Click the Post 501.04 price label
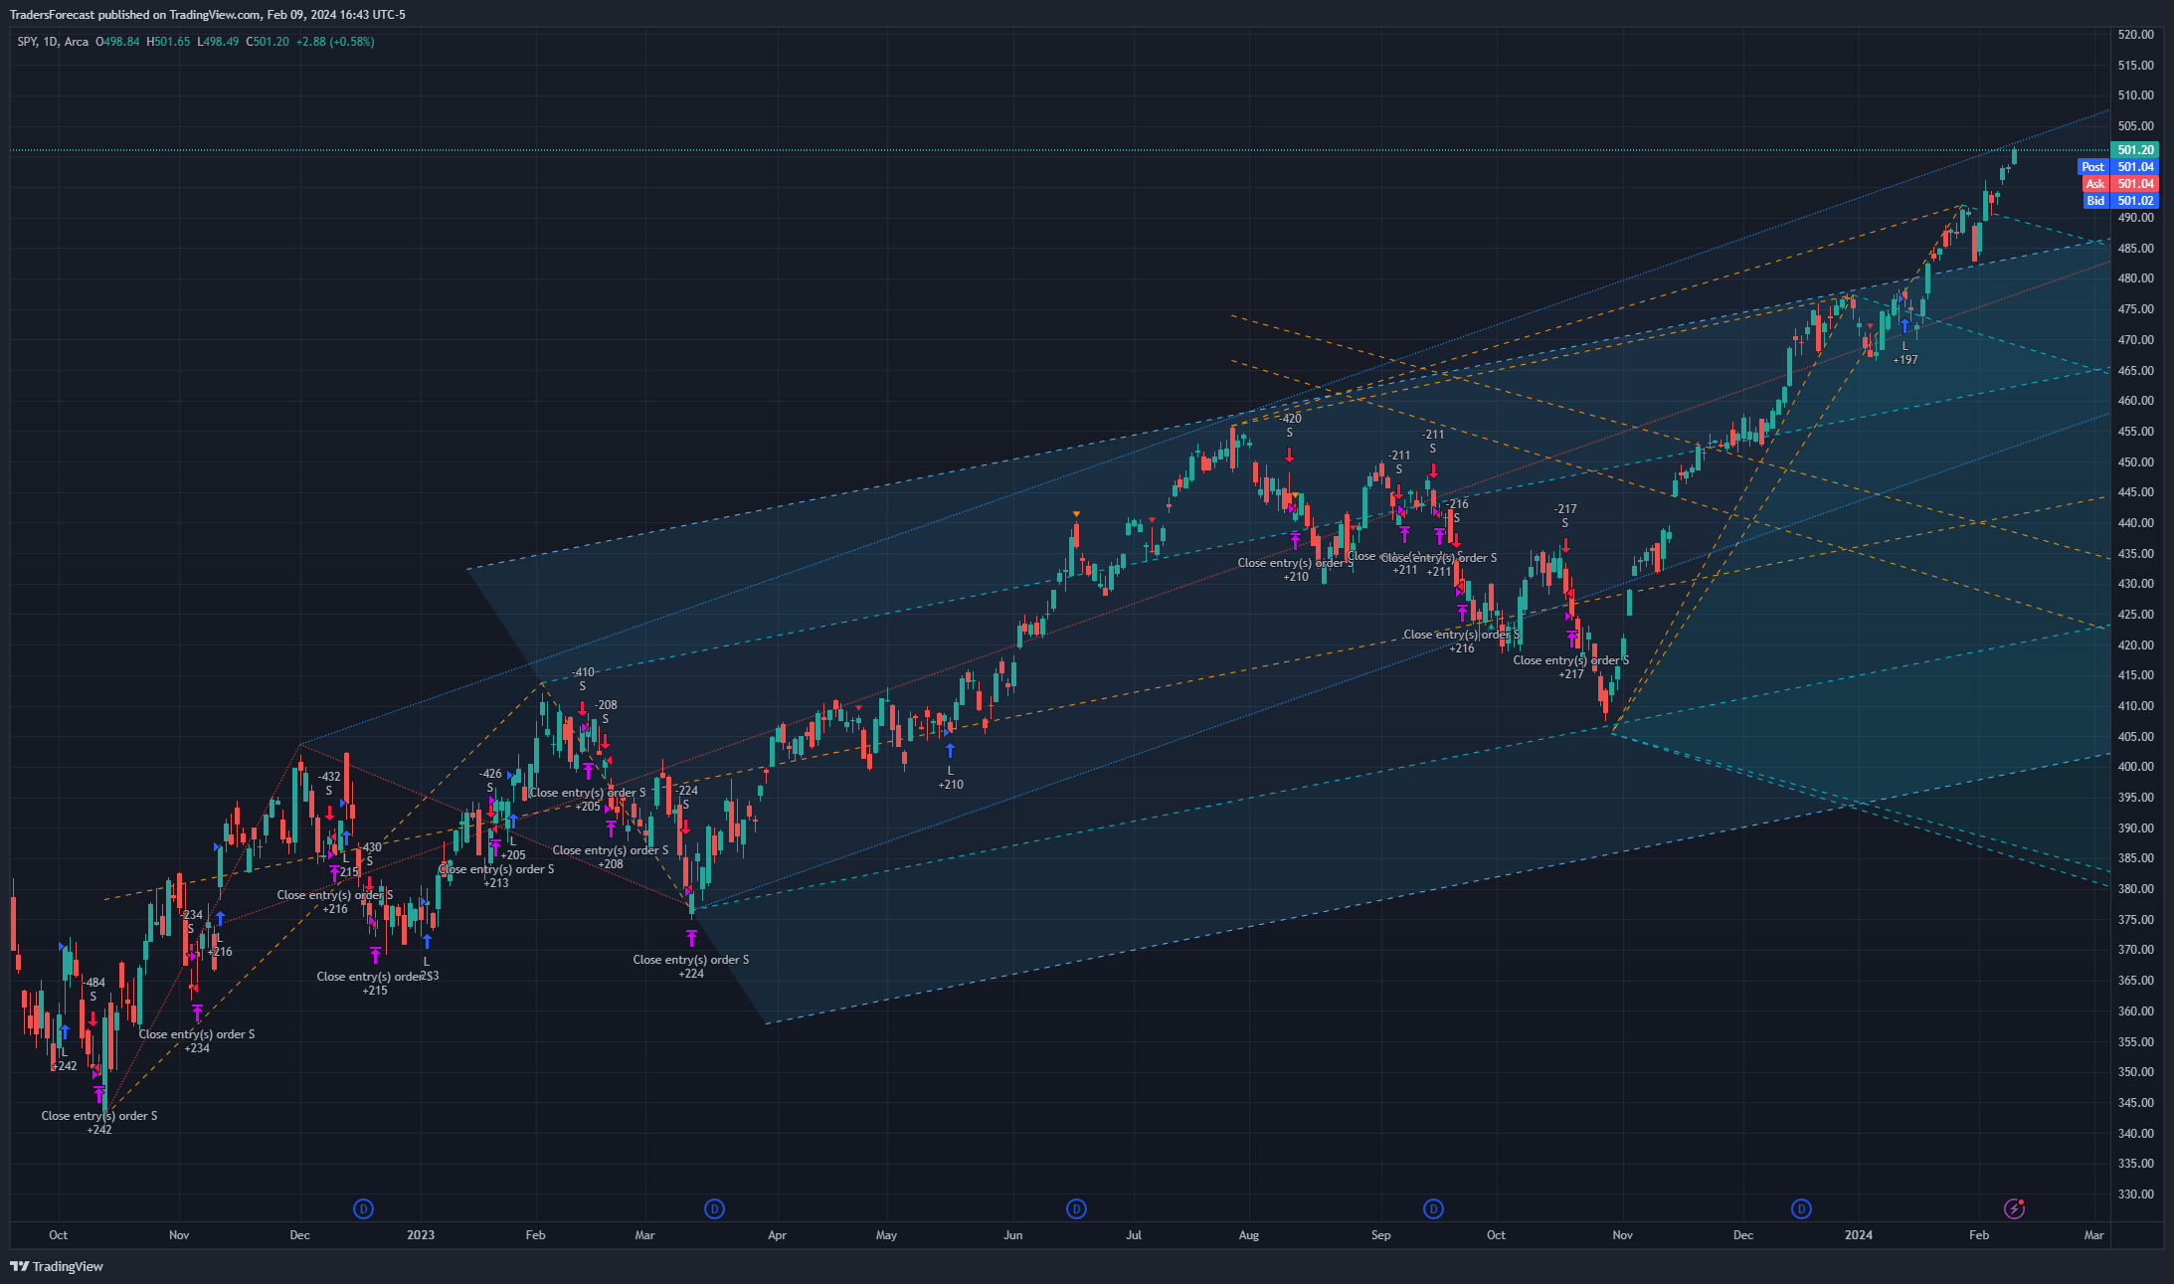Screen dimensions: 2174x1284 point(2118,167)
